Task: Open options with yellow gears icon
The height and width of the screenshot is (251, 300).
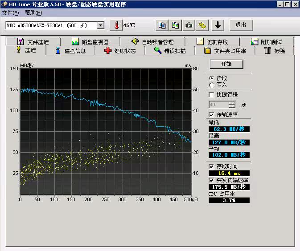Action: [x=202, y=25]
